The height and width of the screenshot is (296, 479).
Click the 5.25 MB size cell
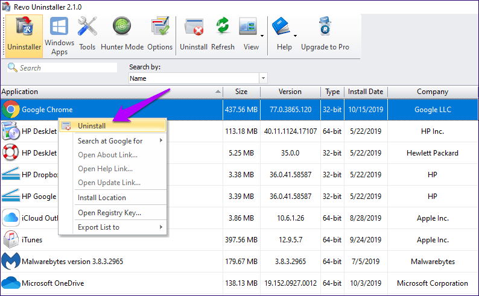pos(241,153)
